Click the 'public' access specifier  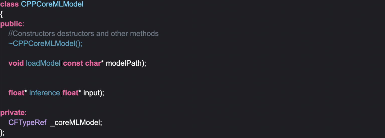coord(11,24)
